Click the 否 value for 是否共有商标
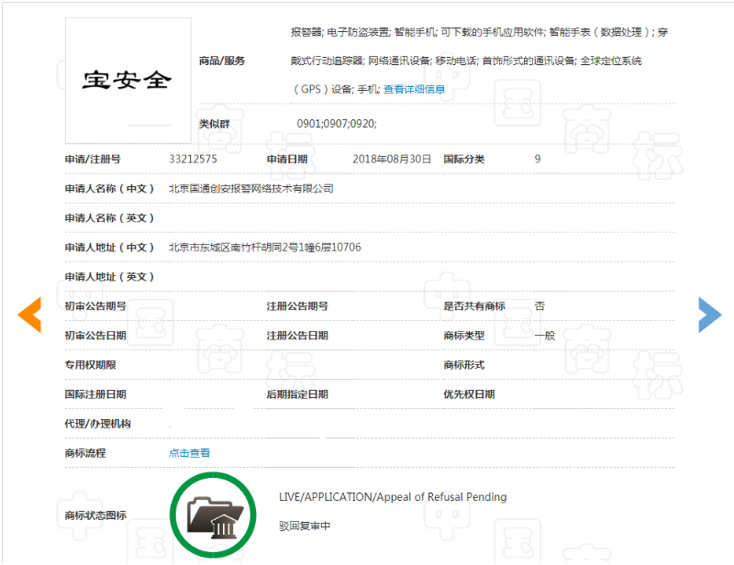The image size is (734, 565). coord(539,306)
